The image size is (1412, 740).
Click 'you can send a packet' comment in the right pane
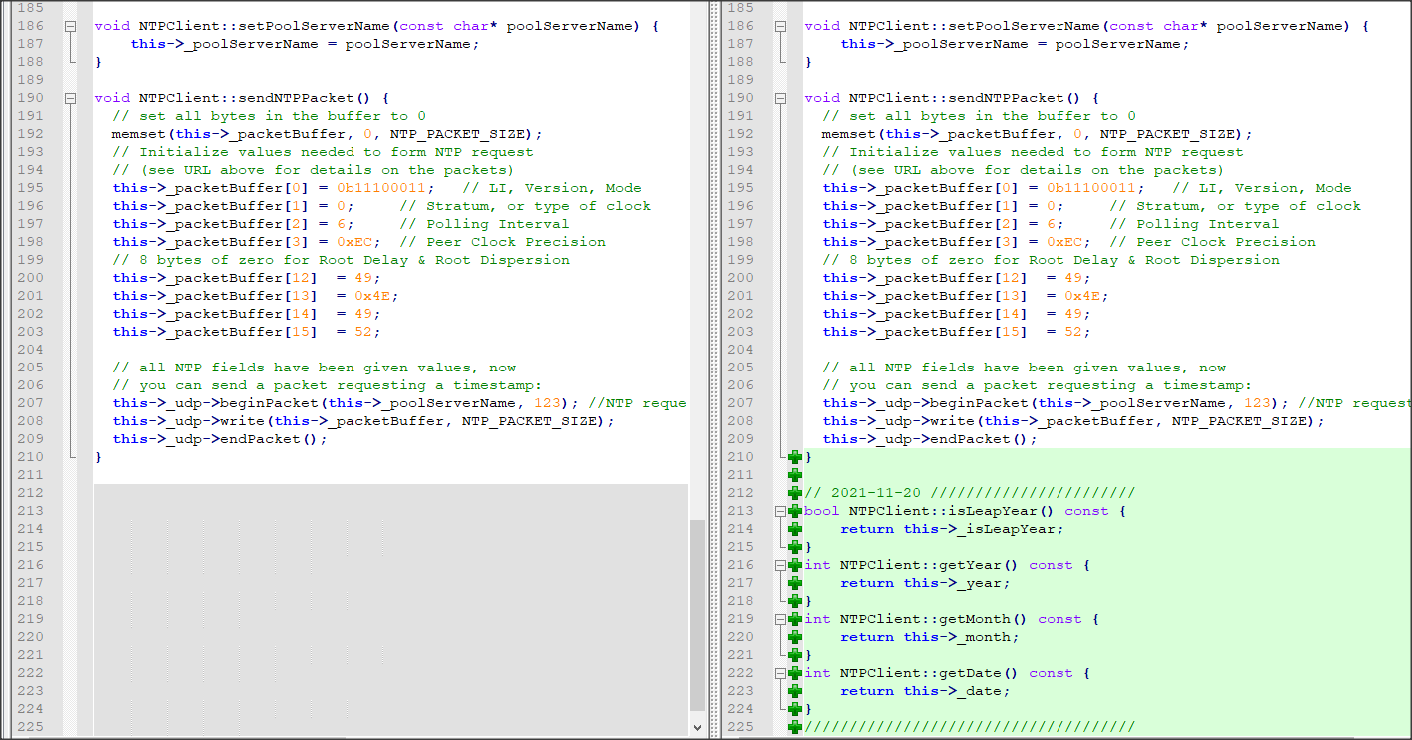point(1038,385)
